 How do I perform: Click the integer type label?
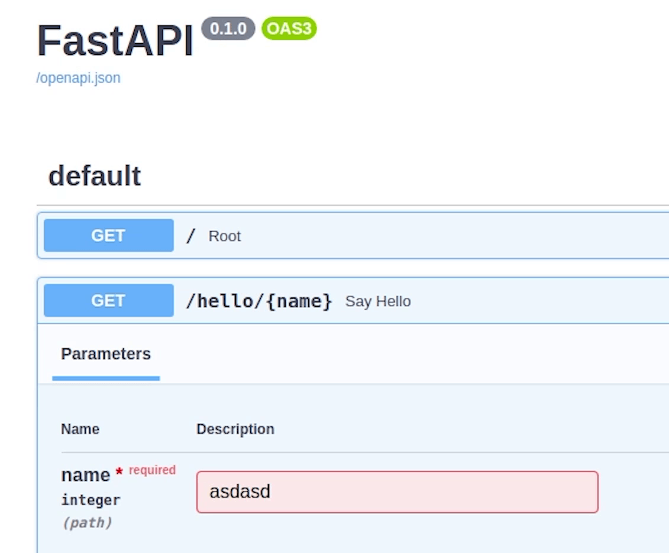coord(91,500)
